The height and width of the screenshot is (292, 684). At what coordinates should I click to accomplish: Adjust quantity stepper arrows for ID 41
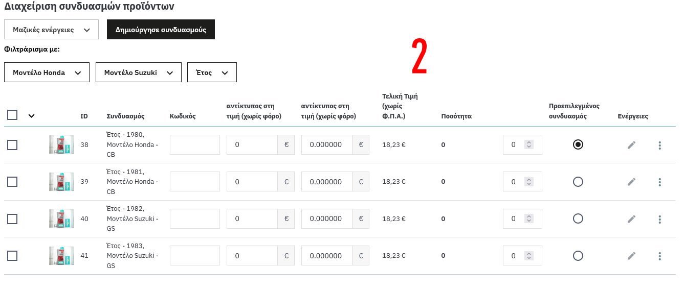pyautogui.click(x=529, y=256)
